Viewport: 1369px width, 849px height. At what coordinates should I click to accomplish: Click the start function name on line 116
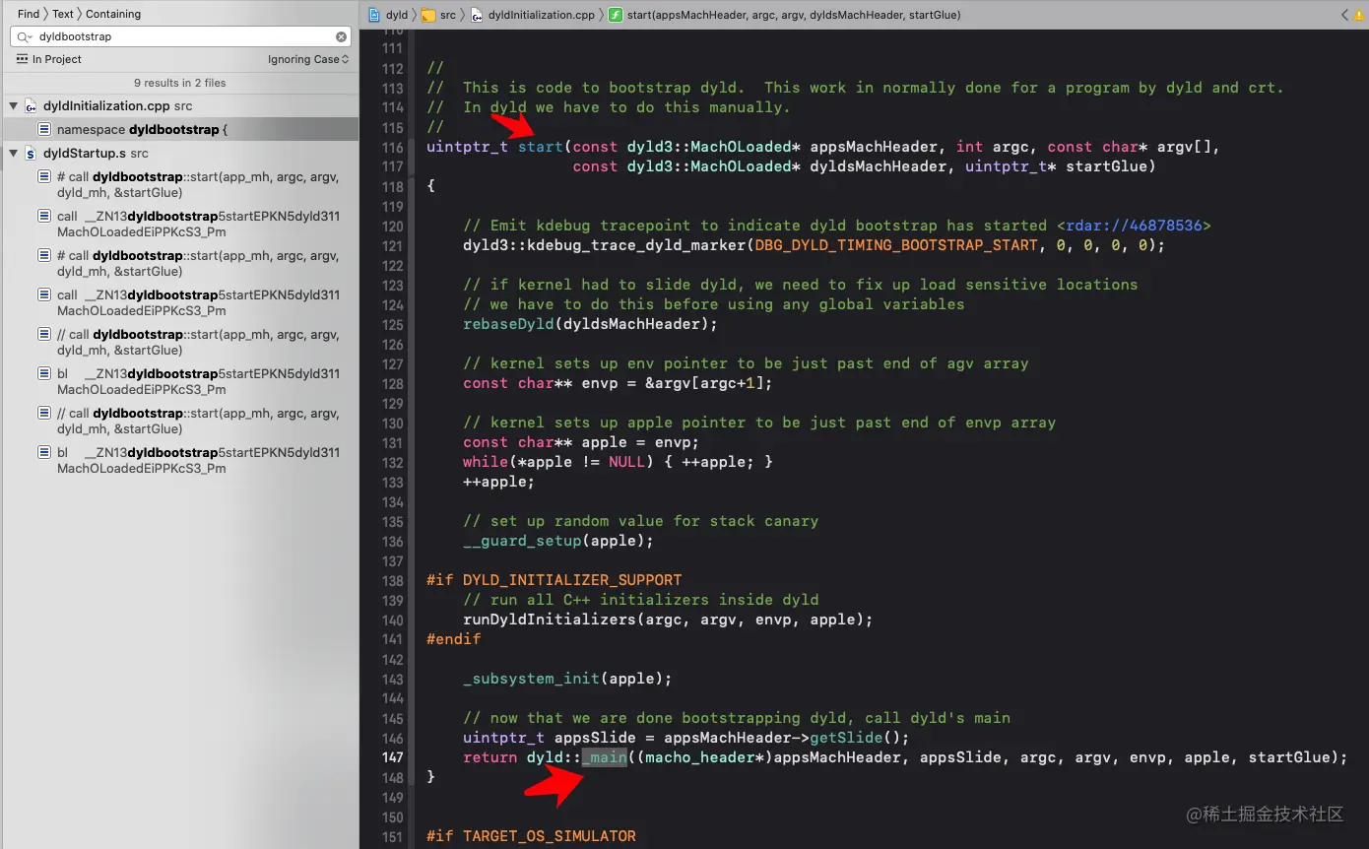541,147
